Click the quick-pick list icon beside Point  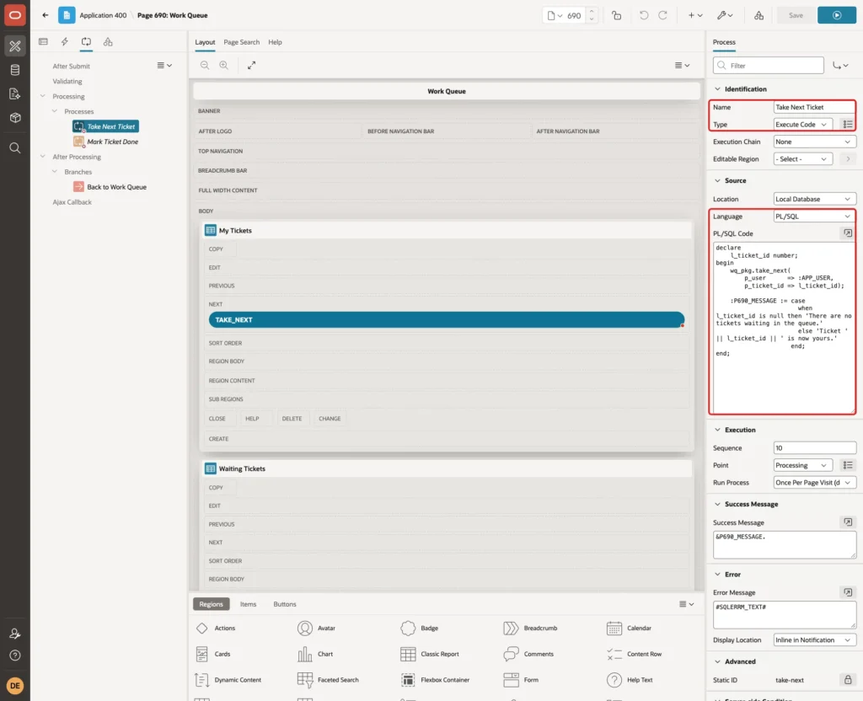click(848, 465)
